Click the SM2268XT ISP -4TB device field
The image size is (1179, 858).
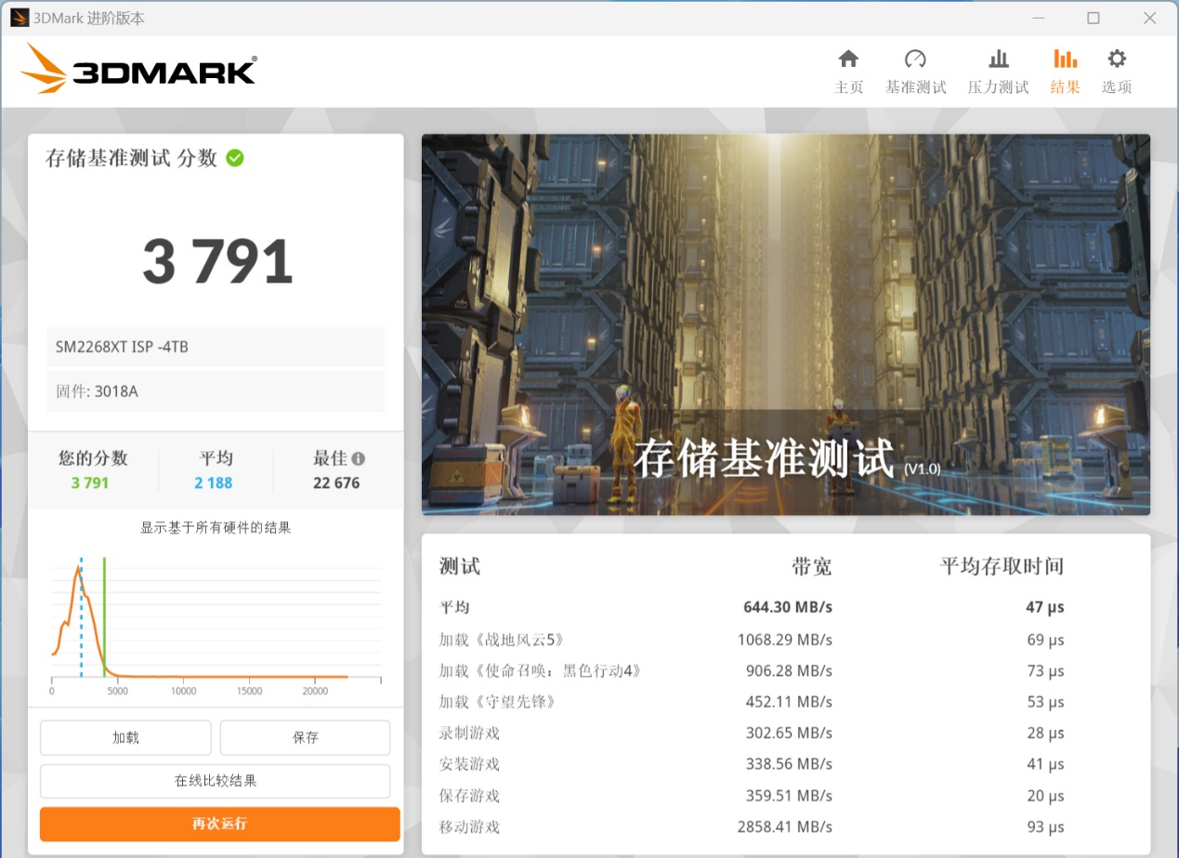[x=216, y=347]
